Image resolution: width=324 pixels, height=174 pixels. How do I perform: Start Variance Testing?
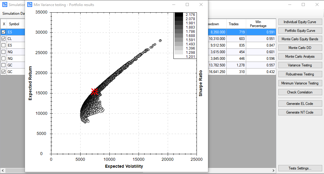pos(300,65)
